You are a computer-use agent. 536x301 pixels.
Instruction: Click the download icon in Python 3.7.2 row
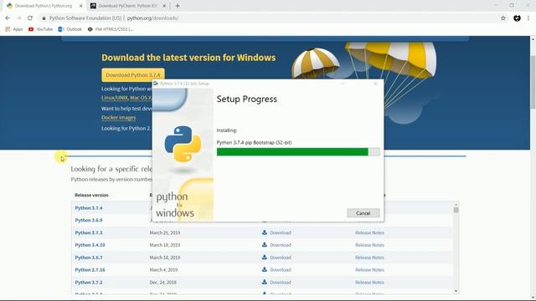click(265, 283)
